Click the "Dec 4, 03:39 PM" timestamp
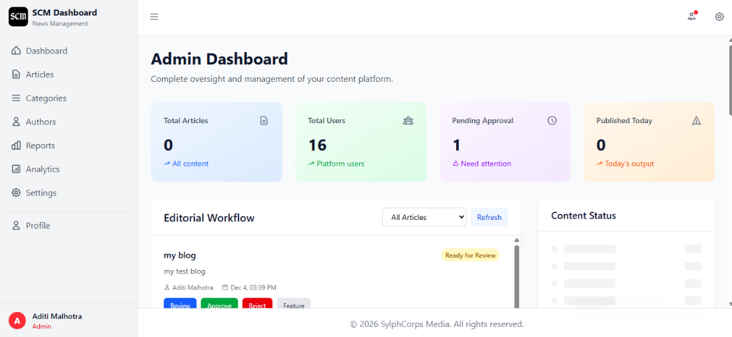Screen dimensions: 732x337 tap(253, 288)
